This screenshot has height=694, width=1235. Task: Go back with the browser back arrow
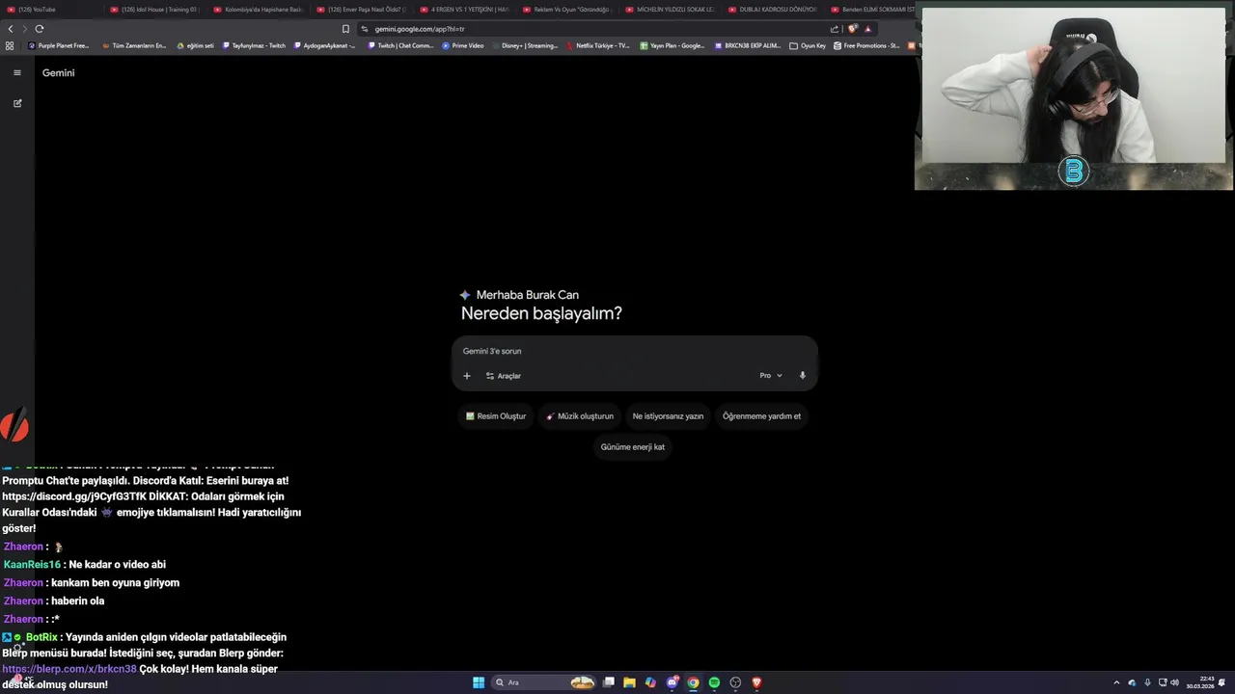(x=11, y=29)
